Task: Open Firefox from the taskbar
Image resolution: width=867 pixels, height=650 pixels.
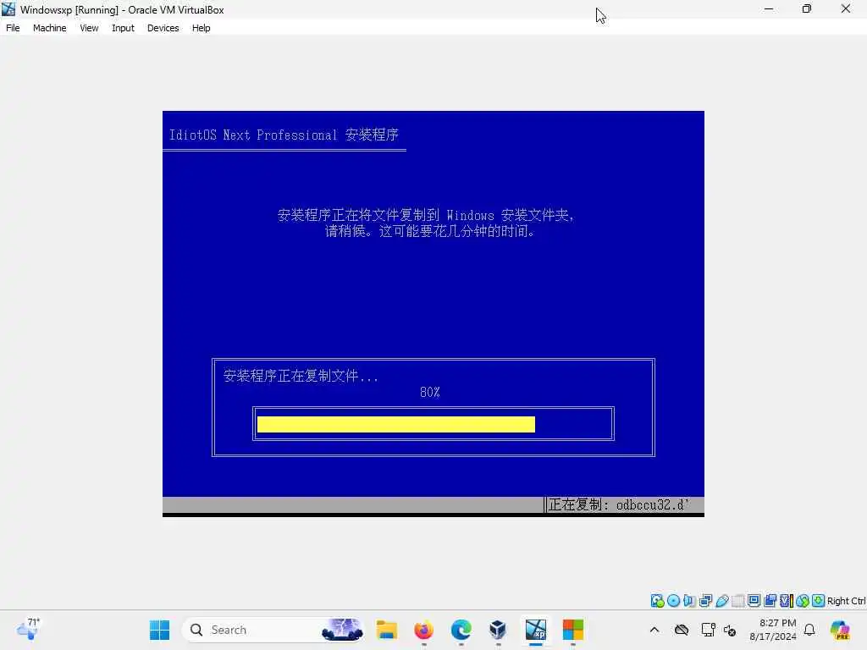Action: click(x=424, y=630)
